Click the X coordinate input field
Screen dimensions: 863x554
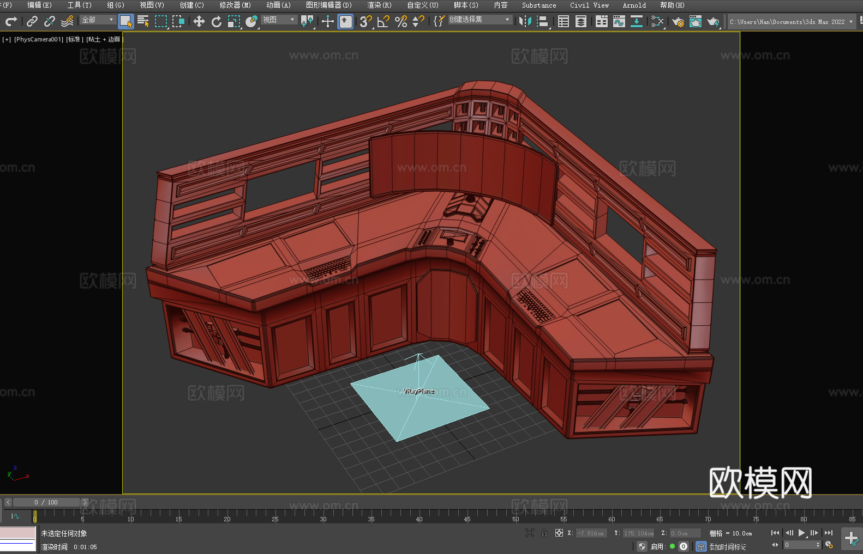[591, 533]
